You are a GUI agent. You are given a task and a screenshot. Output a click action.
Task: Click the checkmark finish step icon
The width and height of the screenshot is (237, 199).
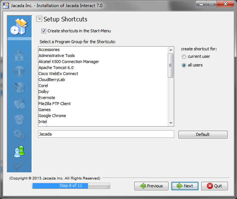pyautogui.click(x=19, y=166)
